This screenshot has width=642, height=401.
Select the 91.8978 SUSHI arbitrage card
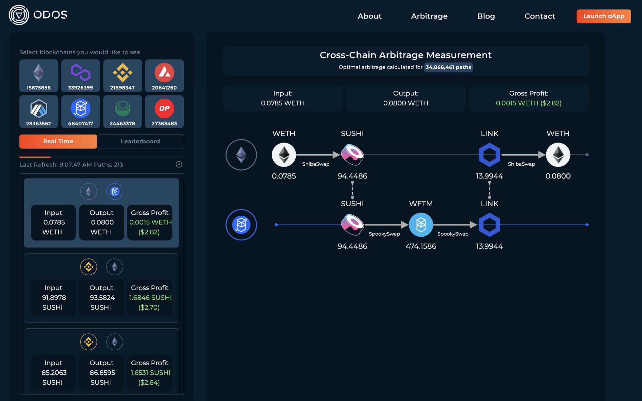tap(101, 287)
